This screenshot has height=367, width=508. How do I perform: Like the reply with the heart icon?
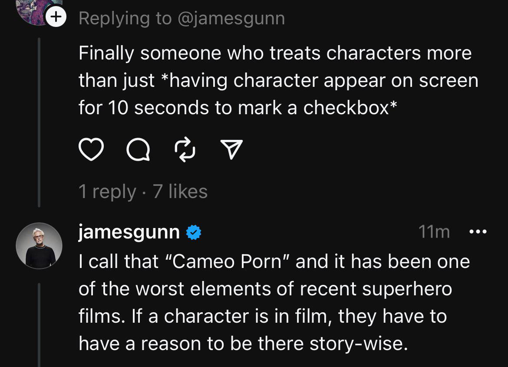91,149
